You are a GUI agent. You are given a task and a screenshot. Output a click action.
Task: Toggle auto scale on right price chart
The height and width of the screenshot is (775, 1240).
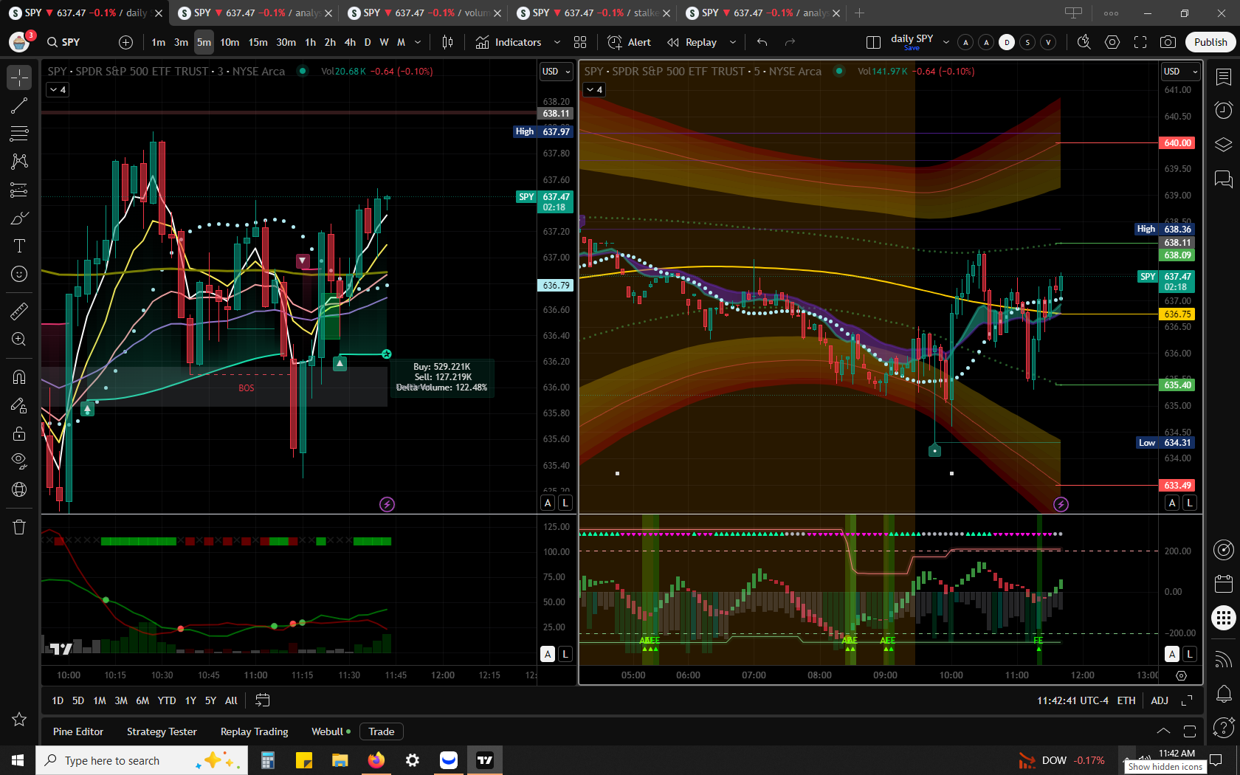[1172, 503]
